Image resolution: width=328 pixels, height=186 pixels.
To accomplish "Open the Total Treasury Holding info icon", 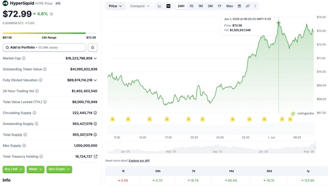I will [x=41, y=156].
